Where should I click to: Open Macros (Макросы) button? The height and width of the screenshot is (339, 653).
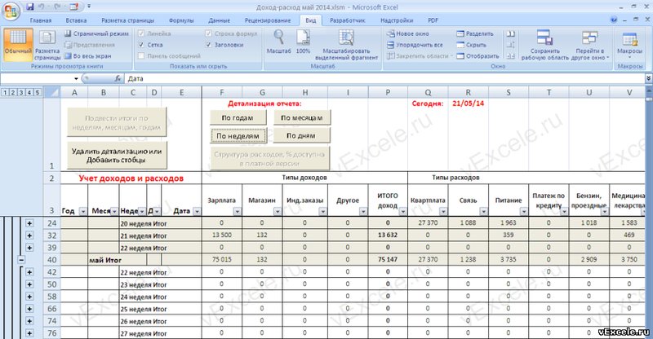[x=629, y=45]
